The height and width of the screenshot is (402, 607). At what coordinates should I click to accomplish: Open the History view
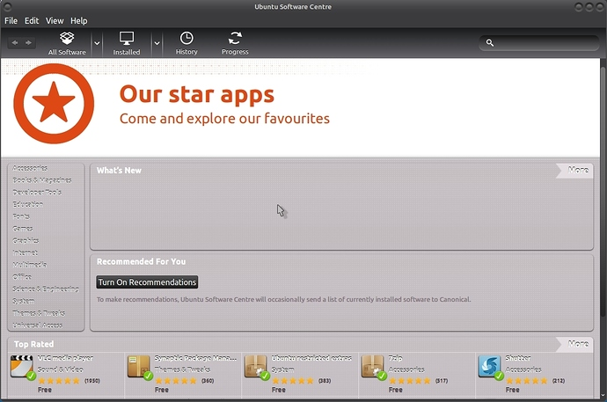(x=186, y=43)
